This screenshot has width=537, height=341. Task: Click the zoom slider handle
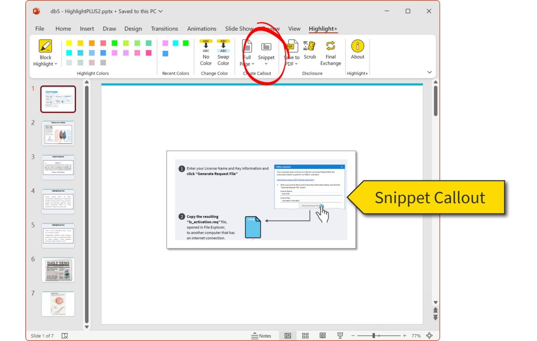point(373,336)
